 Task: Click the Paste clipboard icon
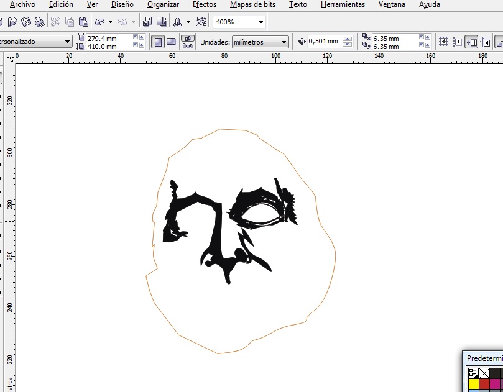pyautogui.click(x=83, y=22)
